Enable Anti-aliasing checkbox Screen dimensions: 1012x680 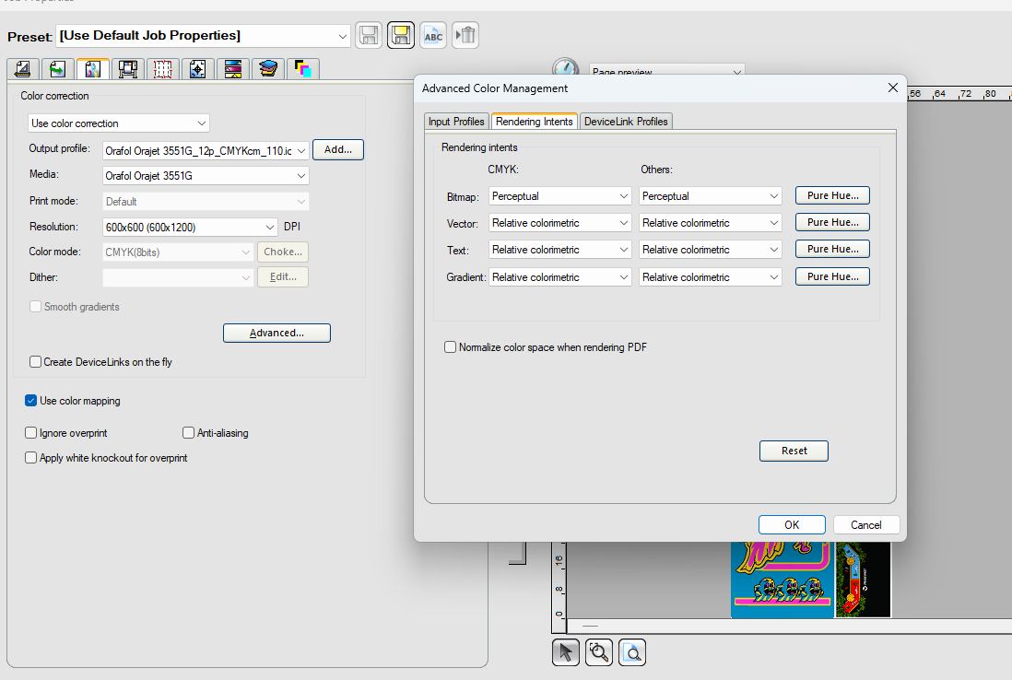click(188, 433)
